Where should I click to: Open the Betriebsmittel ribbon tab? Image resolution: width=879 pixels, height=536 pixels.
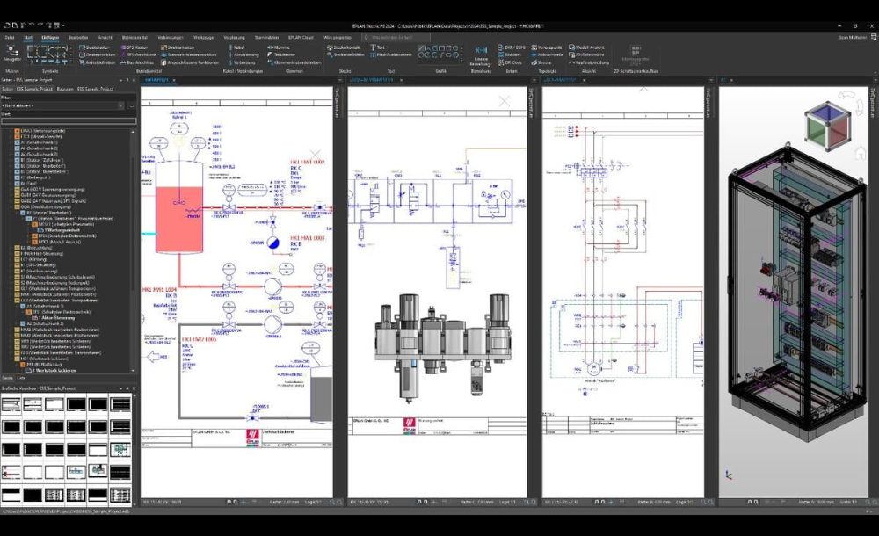click(134, 37)
